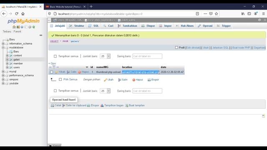Tick the checkbox for row id 1
267x150 pixels.
[x=51, y=72]
